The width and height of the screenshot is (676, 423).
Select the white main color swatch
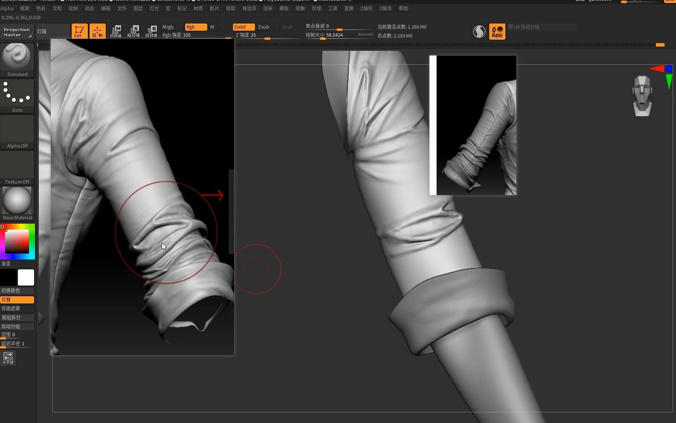[x=26, y=277]
